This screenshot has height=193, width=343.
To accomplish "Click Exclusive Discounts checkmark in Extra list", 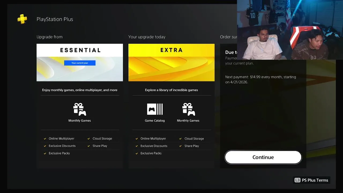I will 137,146.
